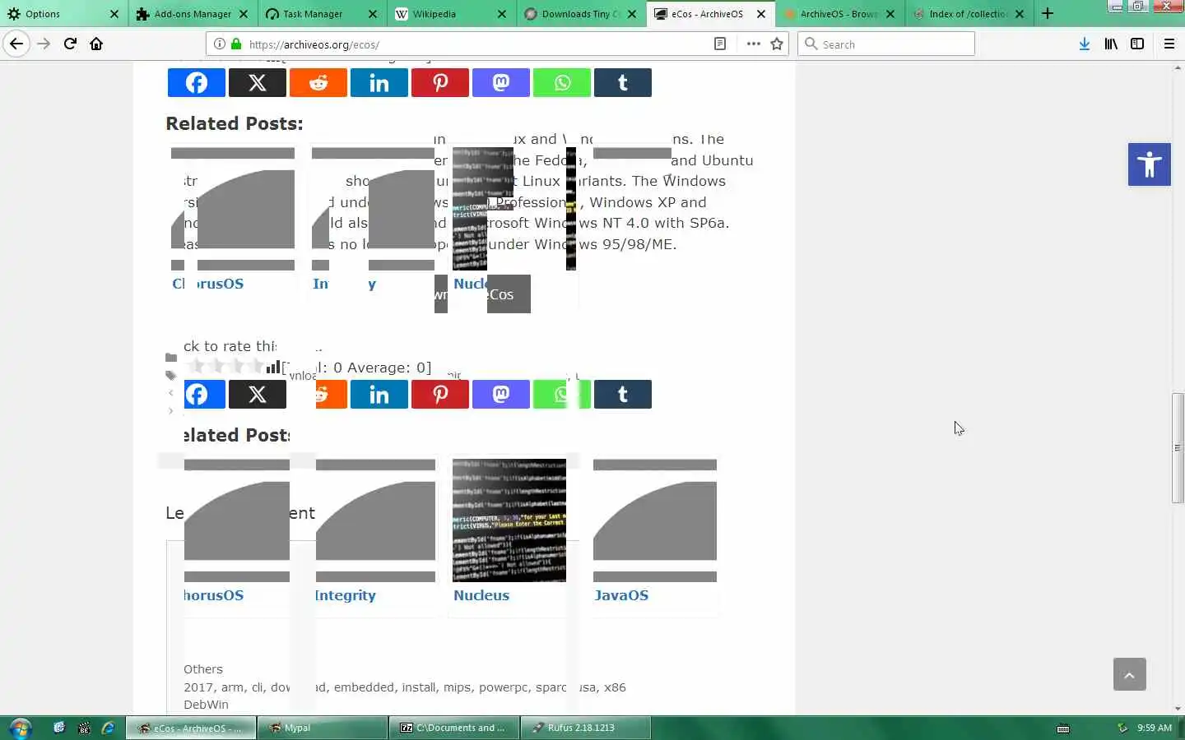Image resolution: width=1185 pixels, height=740 pixels.
Task: Open the browser home page
Action: 96,44
